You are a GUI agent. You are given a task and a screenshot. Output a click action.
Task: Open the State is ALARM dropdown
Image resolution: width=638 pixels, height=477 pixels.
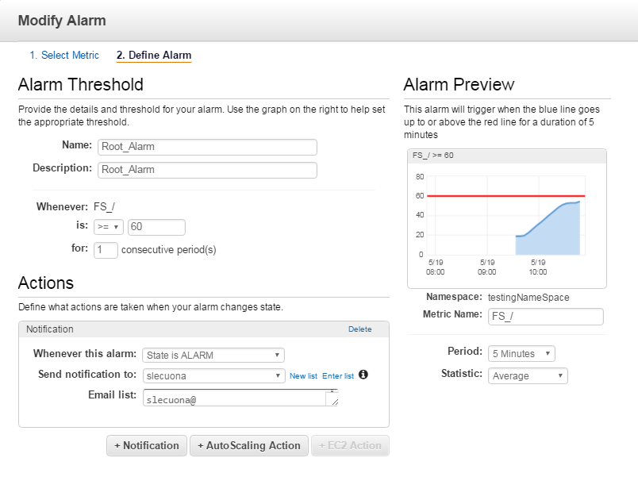[x=213, y=356]
